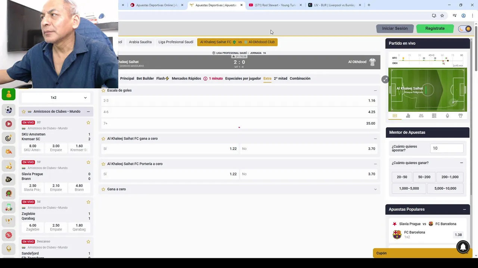This screenshot has height=268, width=478.
Task: Switch to Mercados Rápidos tab
Action: 186,79
